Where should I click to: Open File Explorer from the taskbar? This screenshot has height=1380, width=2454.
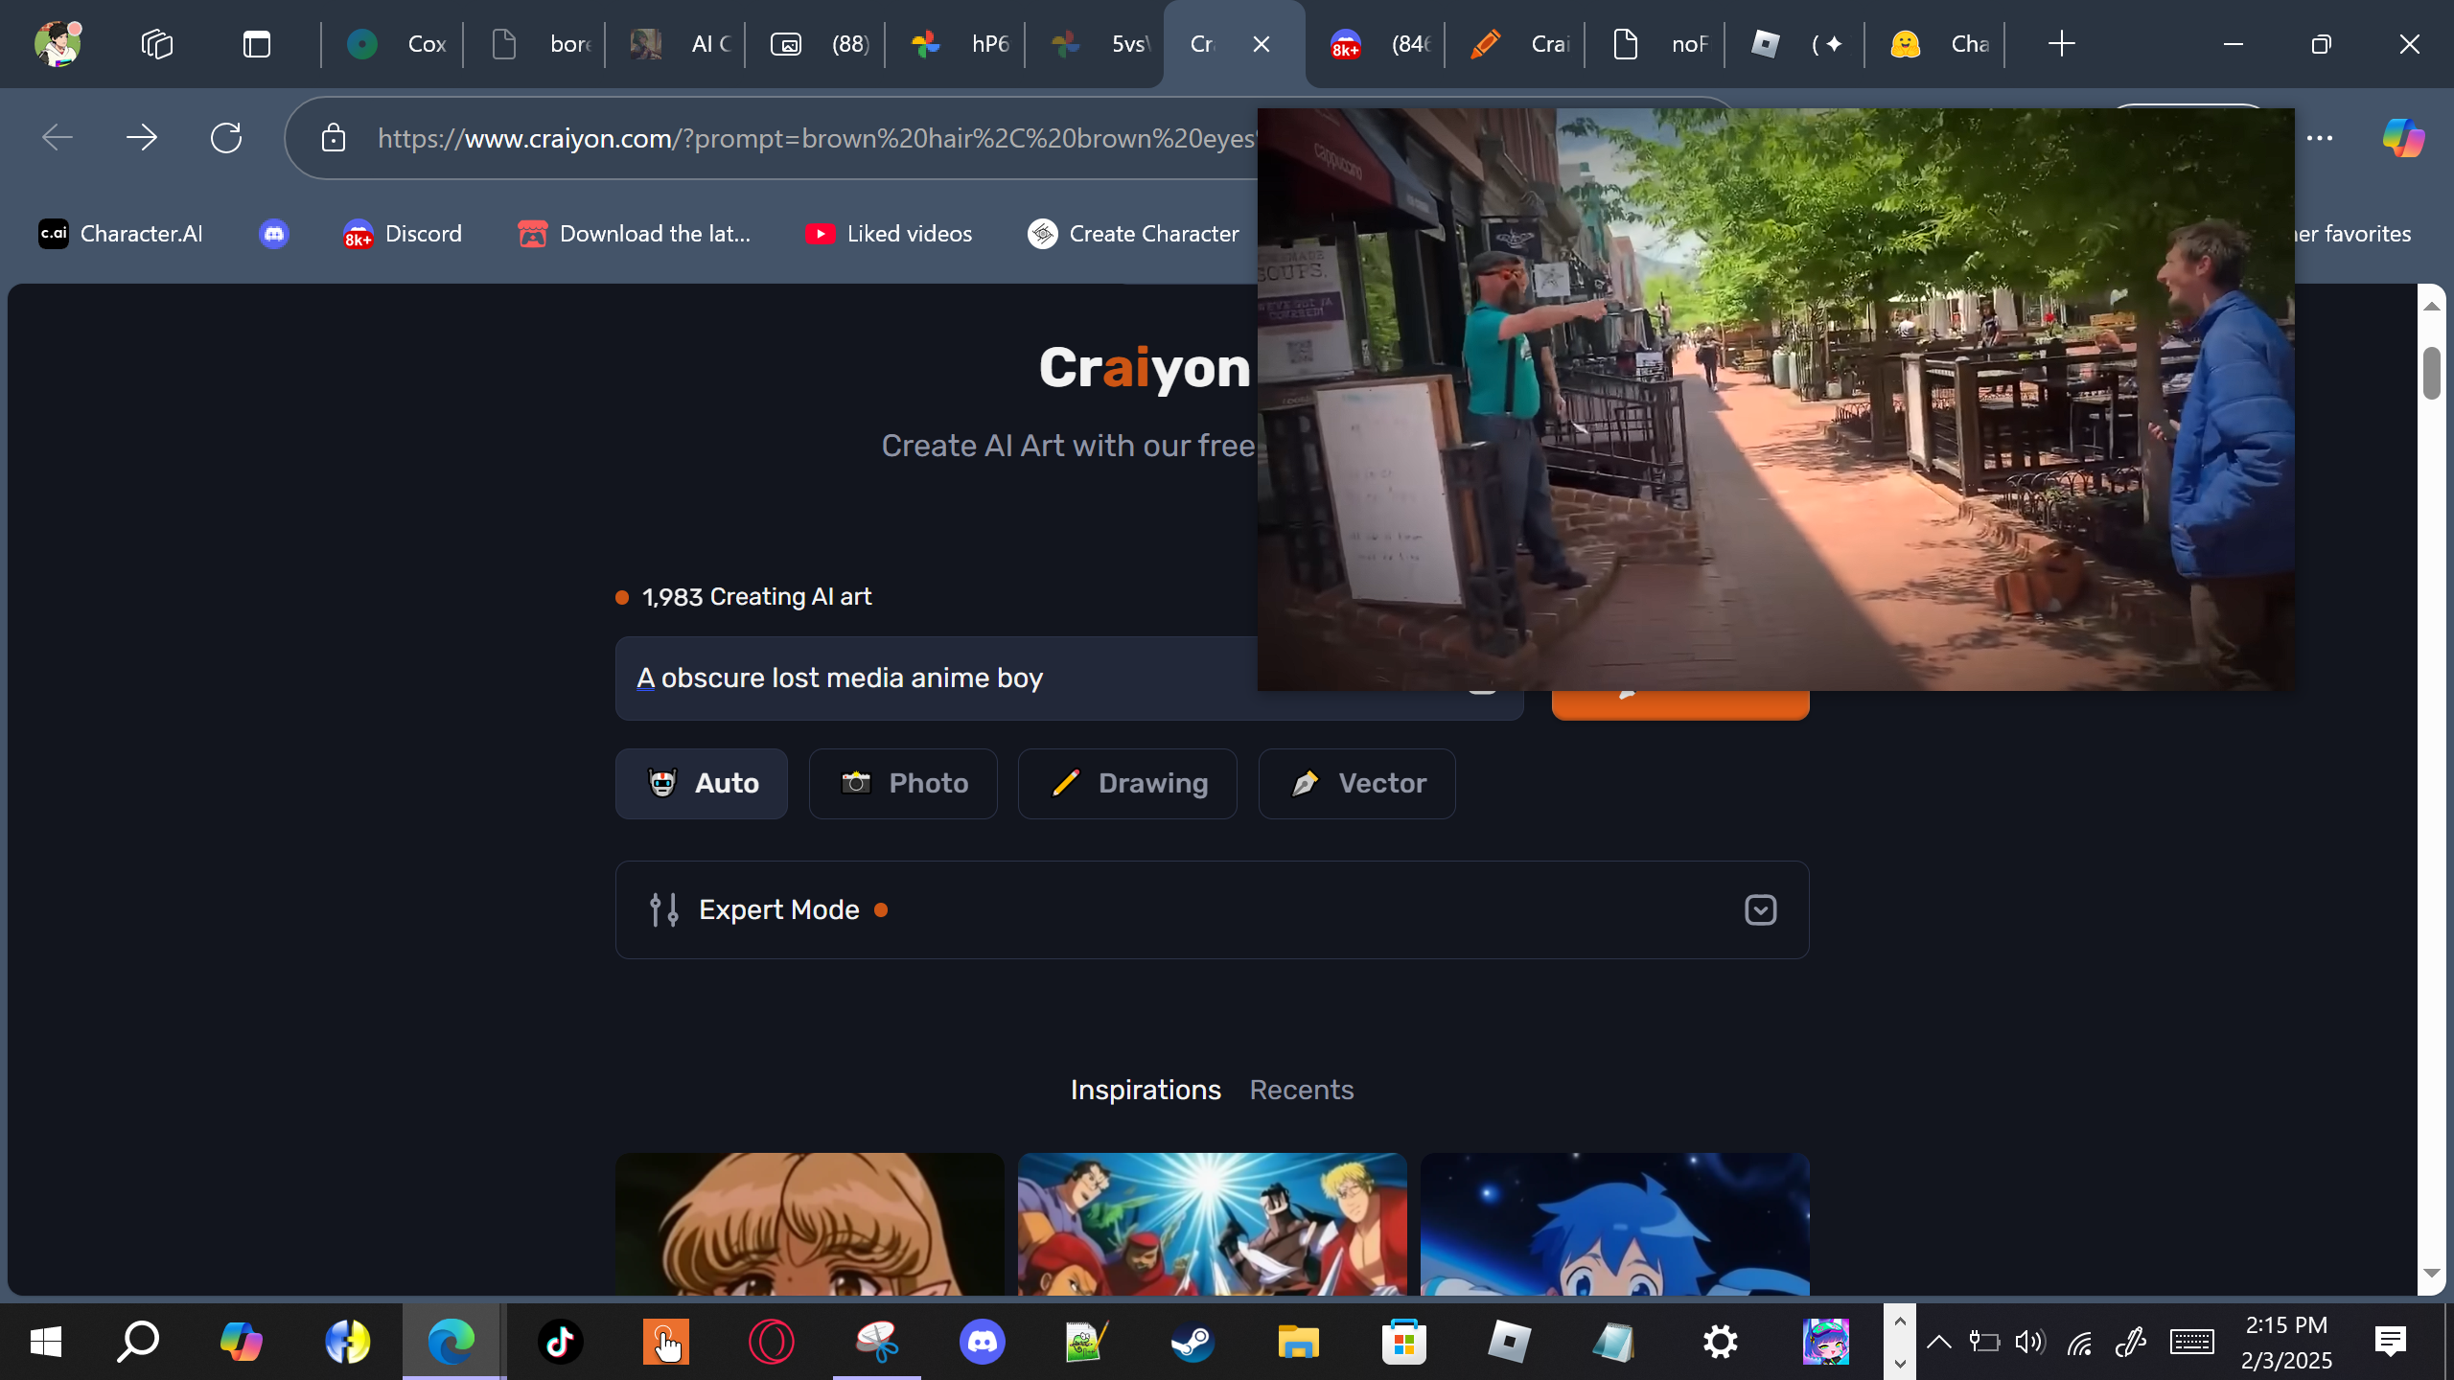[x=1298, y=1342]
